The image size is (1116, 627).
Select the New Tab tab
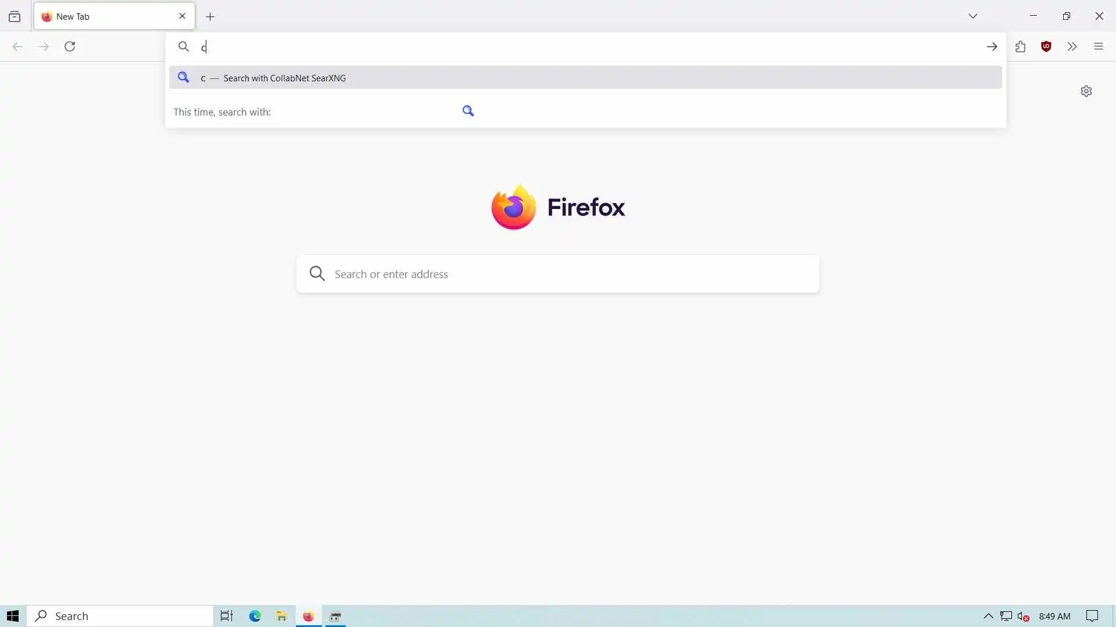point(105,17)
